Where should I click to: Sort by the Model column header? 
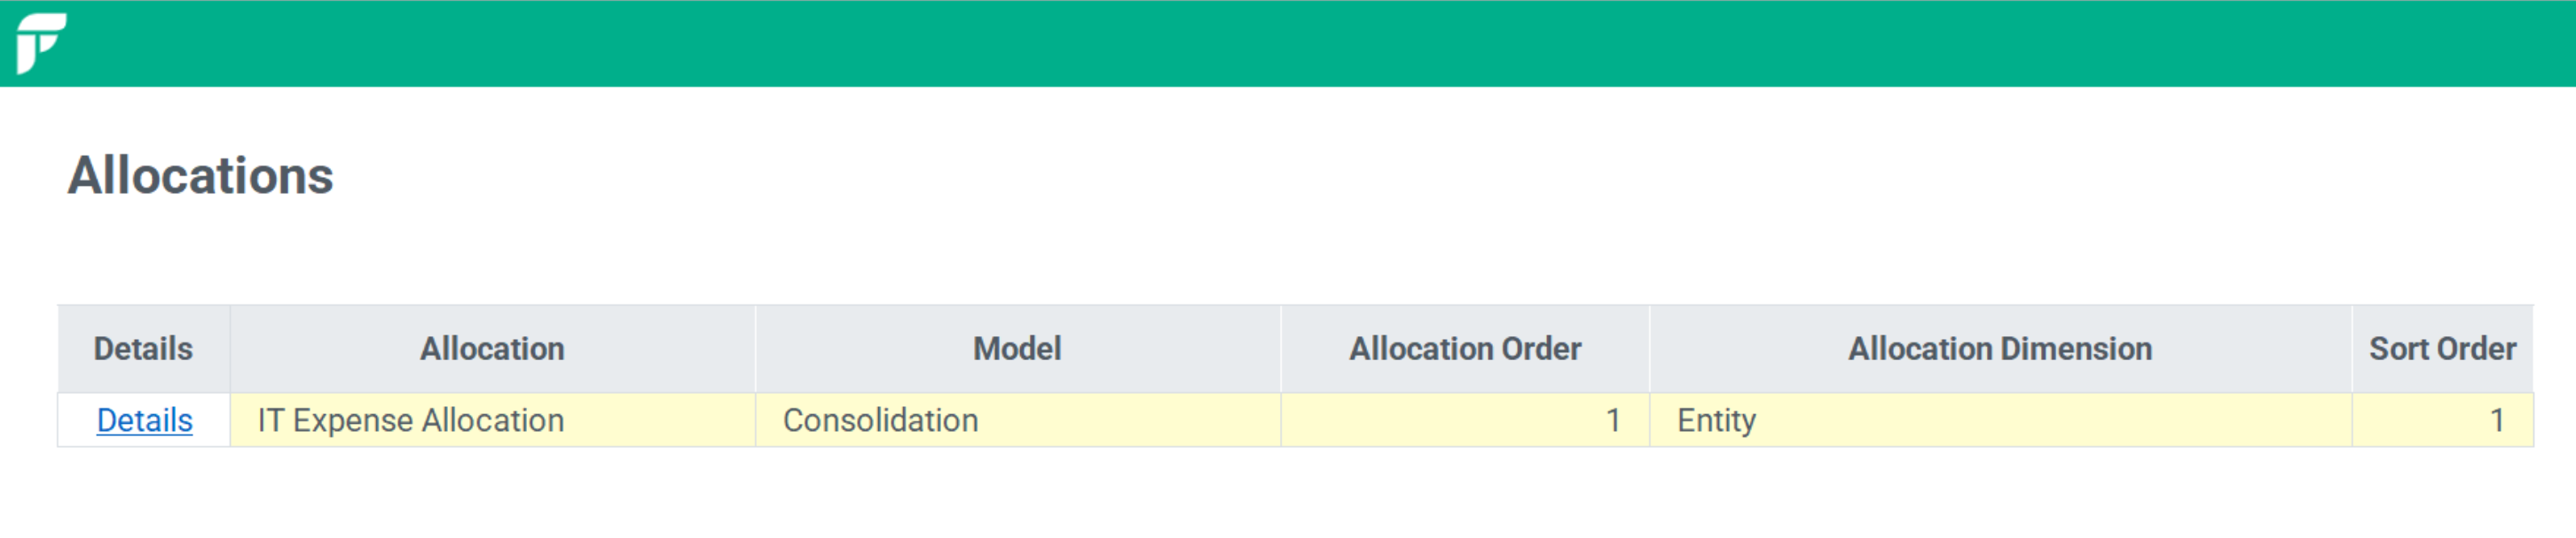click(1017, 349)
